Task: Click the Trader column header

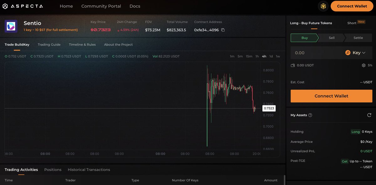Action: pyautogui.click(x=70, y=180)
